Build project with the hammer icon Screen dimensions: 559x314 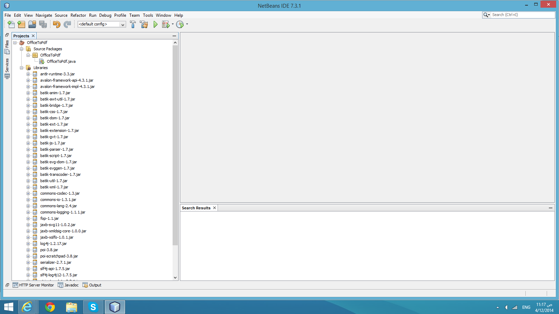(x=133, y=24)
